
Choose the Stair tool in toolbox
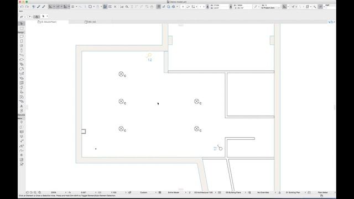22,64
